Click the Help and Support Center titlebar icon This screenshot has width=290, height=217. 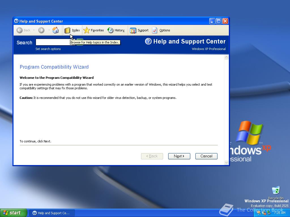[x=16, y=21]
